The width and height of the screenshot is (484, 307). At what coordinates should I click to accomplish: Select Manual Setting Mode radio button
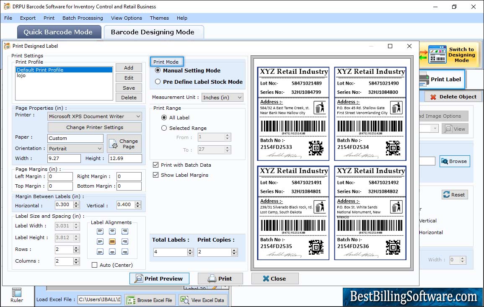pyautogui.click(x=158, y=70)
